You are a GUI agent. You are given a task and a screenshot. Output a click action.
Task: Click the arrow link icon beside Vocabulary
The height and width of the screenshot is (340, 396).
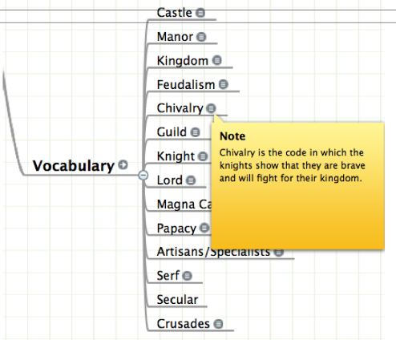pos(123,164)
